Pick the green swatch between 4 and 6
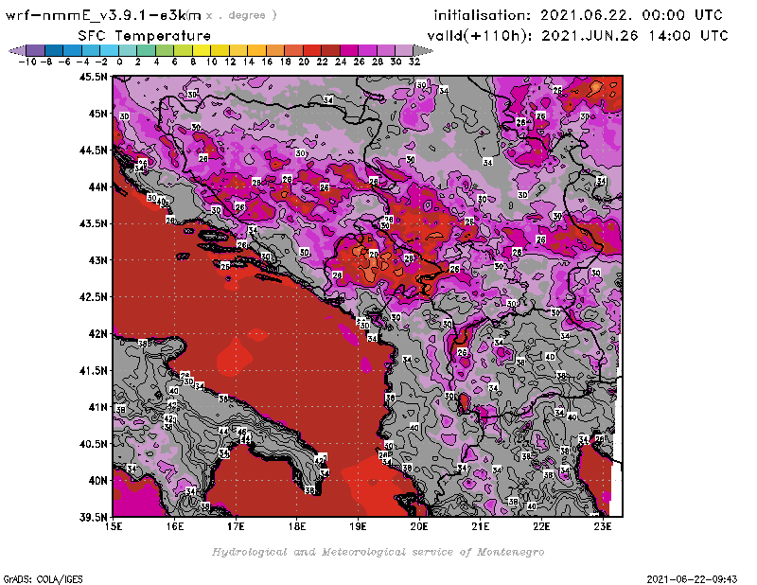 [165, 50]
